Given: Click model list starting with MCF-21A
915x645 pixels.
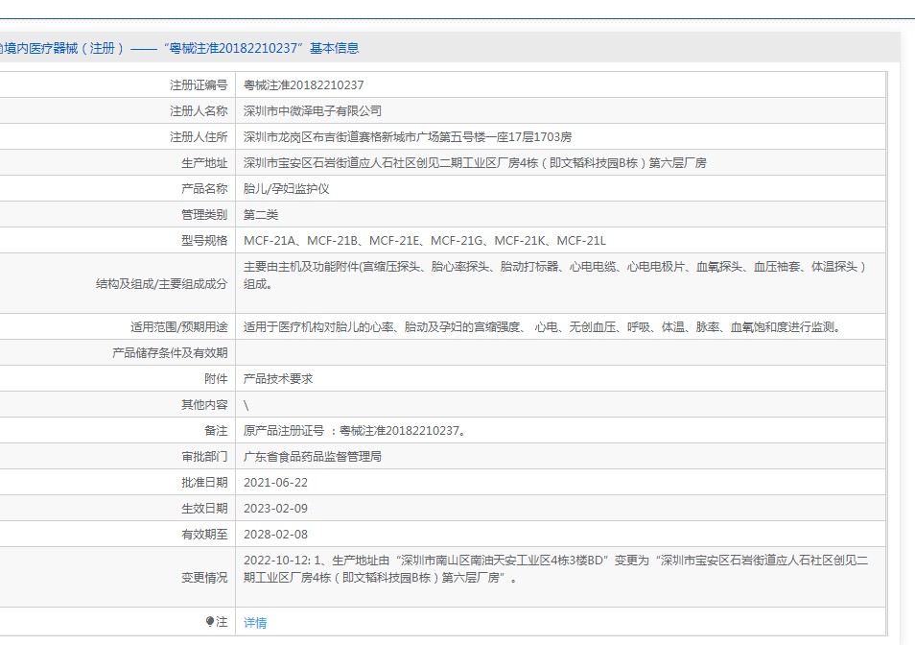Looking at the screenshot, I should click(424, 241).
